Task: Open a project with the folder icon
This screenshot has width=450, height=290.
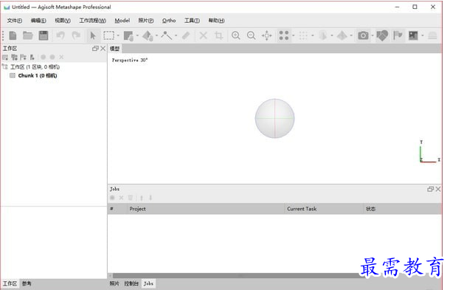Action: (x=28, y=35)
